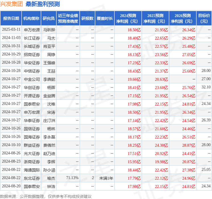Click target price 27.00
The width and height of the screenshot is (212, 199).
(206, 79)
